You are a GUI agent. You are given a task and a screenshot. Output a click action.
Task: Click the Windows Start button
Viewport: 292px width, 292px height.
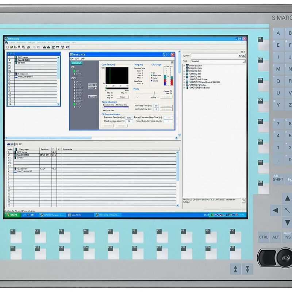(12, 215)
